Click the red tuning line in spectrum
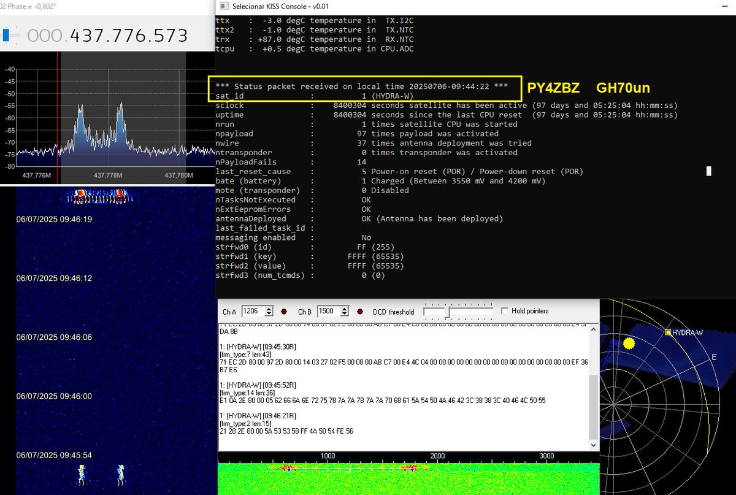Image resolution: width=736 pixels, height=495 pixels. (x=58, y=109)
